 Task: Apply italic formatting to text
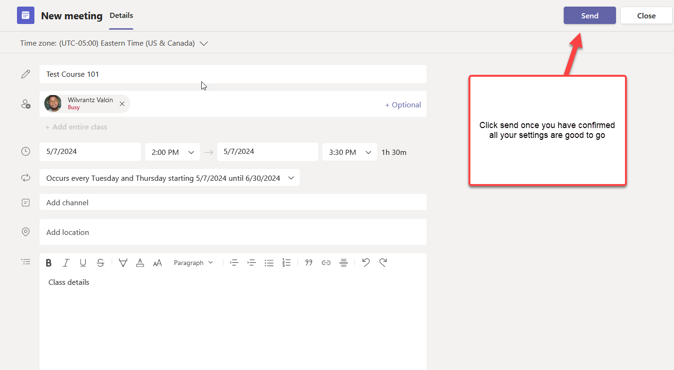click(66, 263)
